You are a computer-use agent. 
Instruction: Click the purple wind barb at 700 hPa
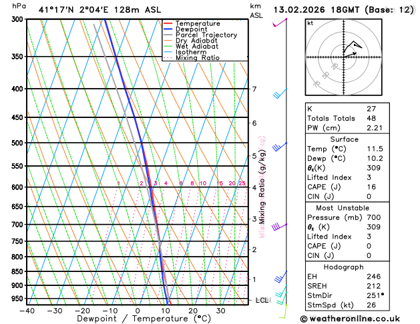pyautogui.click(x=279, y=227)
